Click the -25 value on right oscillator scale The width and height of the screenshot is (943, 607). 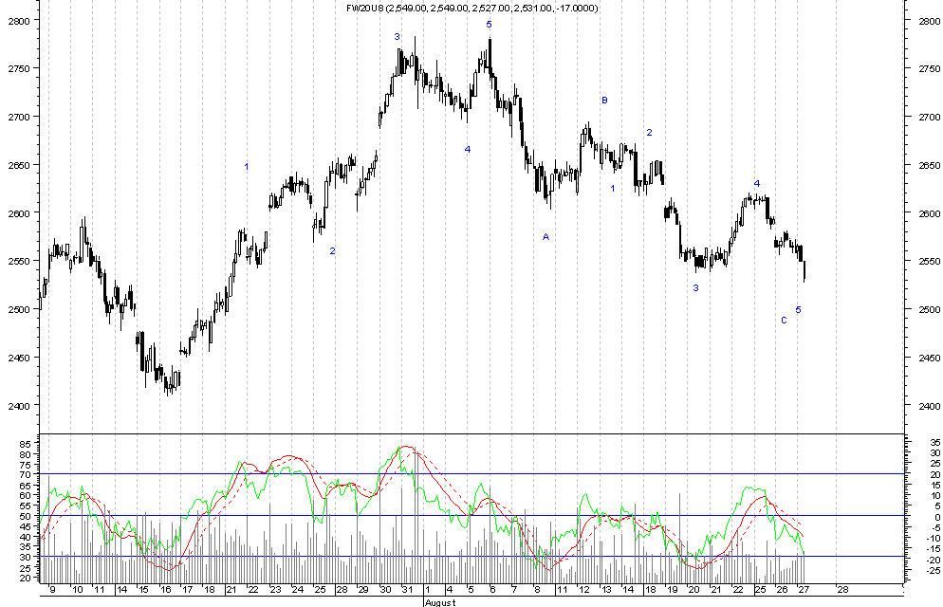coord(933,570)
